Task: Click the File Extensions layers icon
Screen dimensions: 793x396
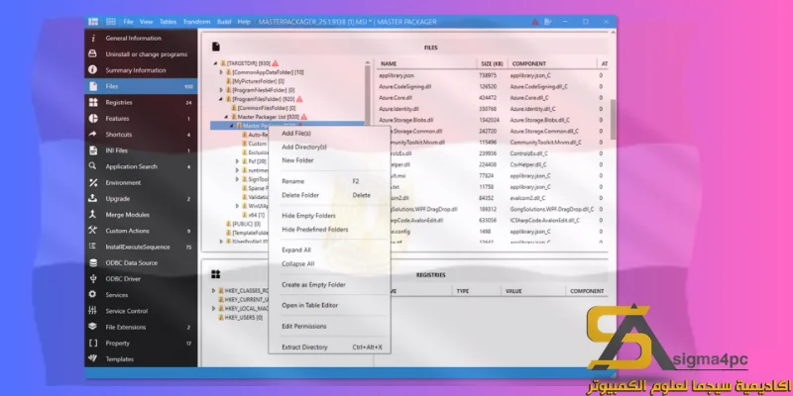Action: coord(92,327)
